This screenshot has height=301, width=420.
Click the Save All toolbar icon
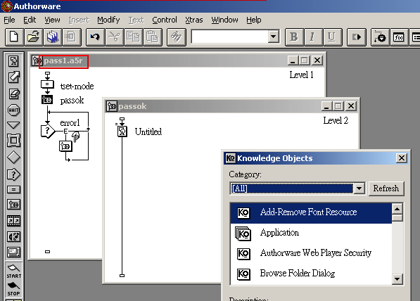coord(53,37)
